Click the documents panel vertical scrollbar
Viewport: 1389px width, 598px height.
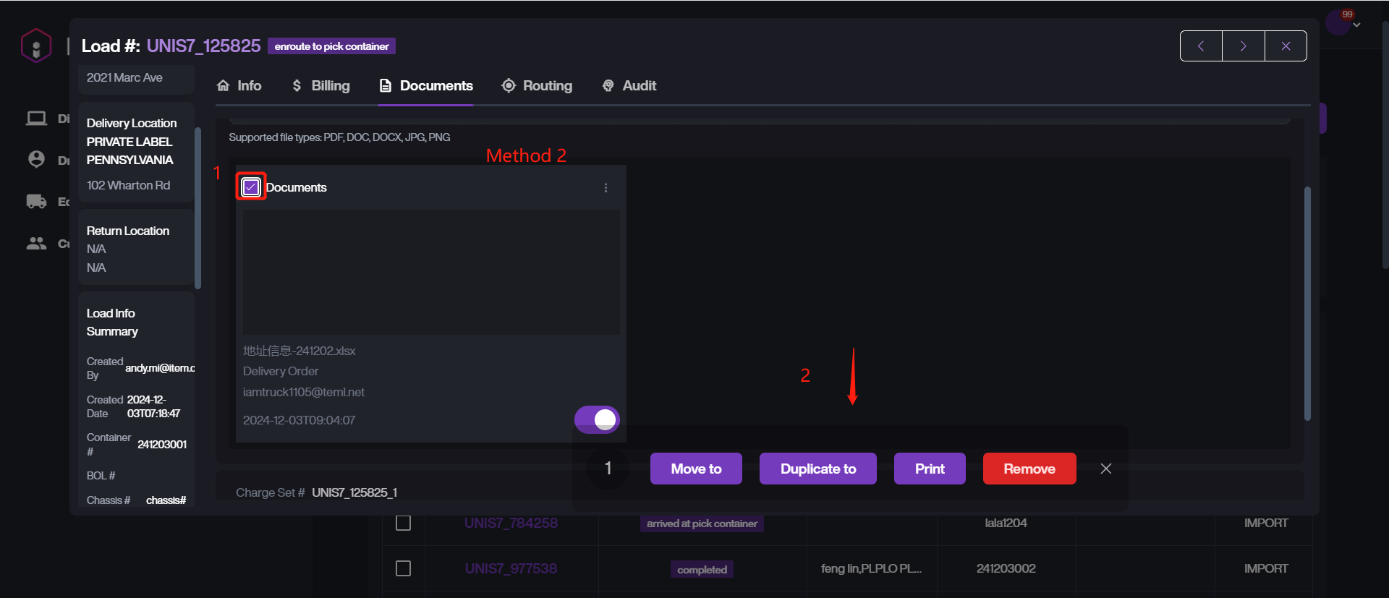(x=1307, y=304)
